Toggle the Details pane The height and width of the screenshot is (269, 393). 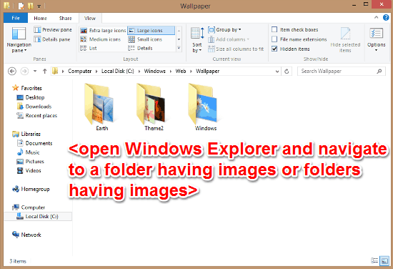point(52,39)
